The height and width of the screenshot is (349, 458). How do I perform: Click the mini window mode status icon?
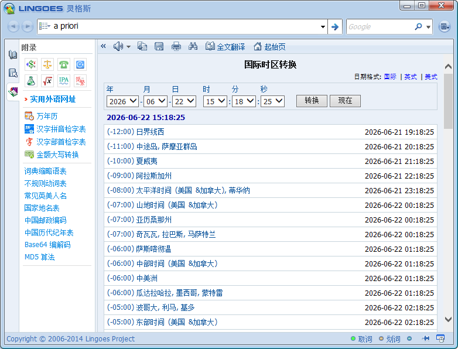pyautogui.click(x=440, y=338)
